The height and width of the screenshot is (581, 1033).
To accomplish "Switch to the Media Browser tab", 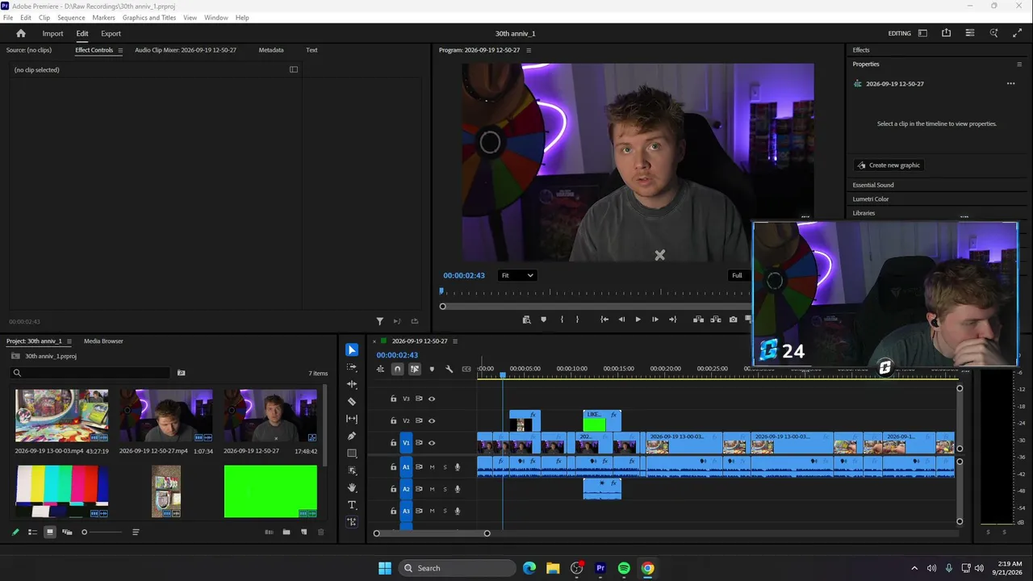I will 103,341.
